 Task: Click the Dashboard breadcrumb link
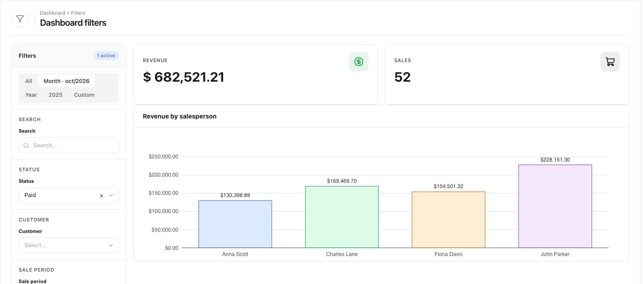tap(52, 13)
